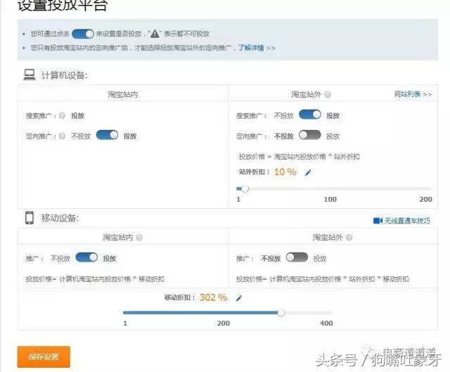This screenshot has width=450, height=372.
Task: Click help icon beside 定向推广 in 淘宝站内
Action: 62,136
